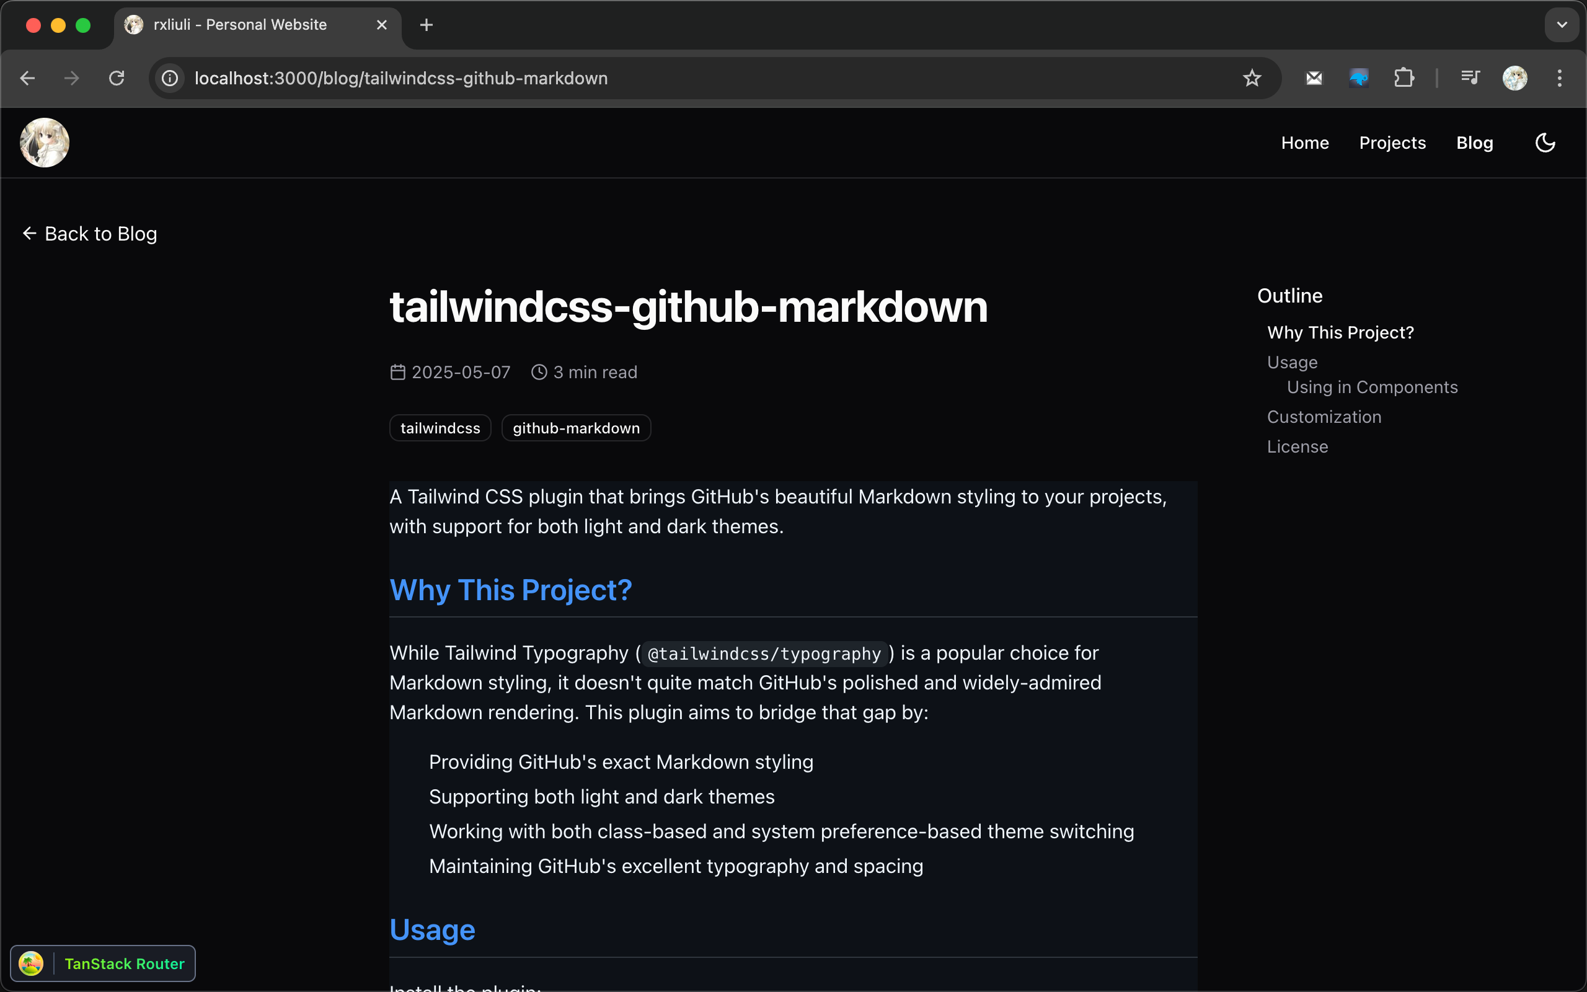
Task: Open TanStack Router devtools panel
Action: [104, 963]
